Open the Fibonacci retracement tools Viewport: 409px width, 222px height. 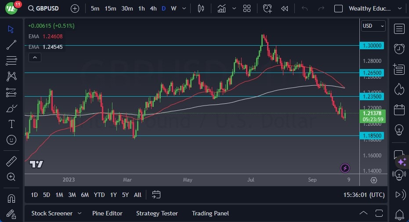(x=11, y=61)
